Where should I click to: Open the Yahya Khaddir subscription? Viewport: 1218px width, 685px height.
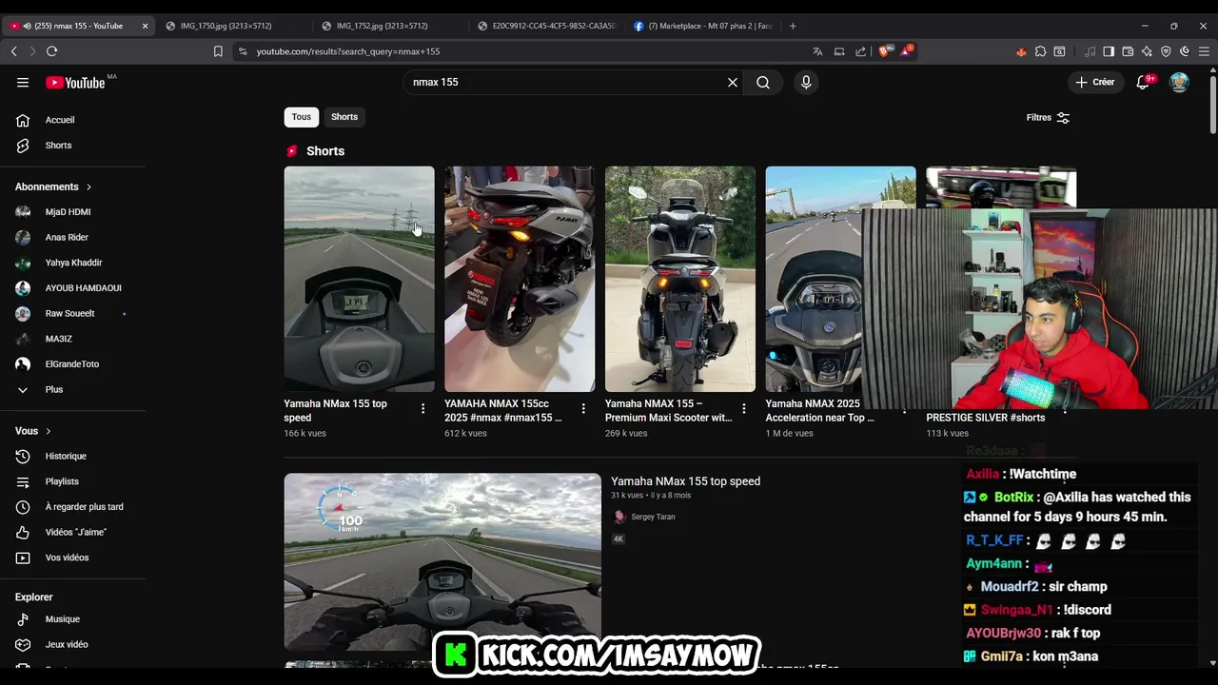coord(73,263)
